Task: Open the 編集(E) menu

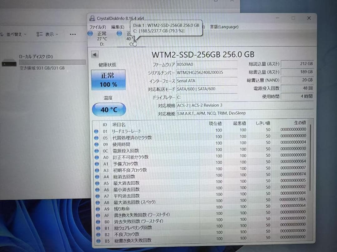Action: (x=117, y=27)
